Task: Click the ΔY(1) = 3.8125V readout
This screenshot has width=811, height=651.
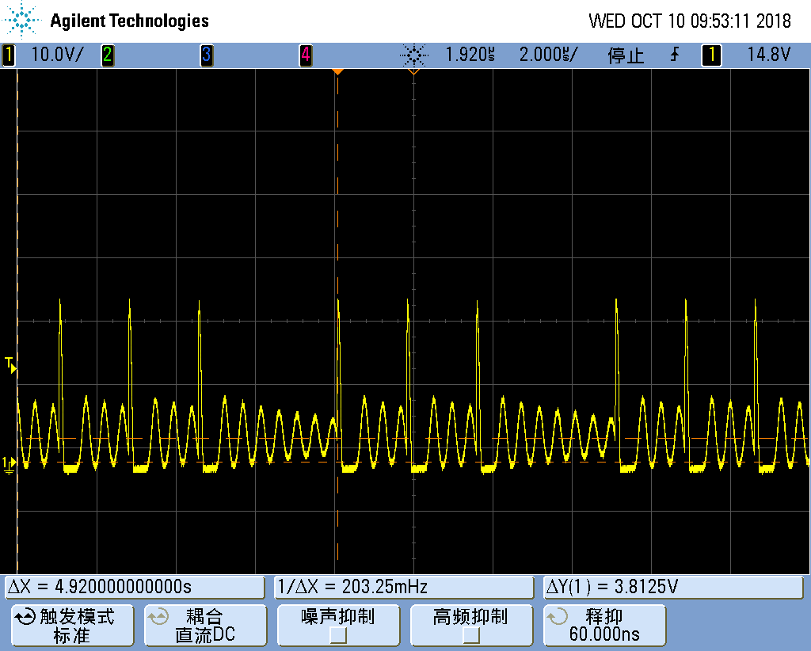Action: 673,587
